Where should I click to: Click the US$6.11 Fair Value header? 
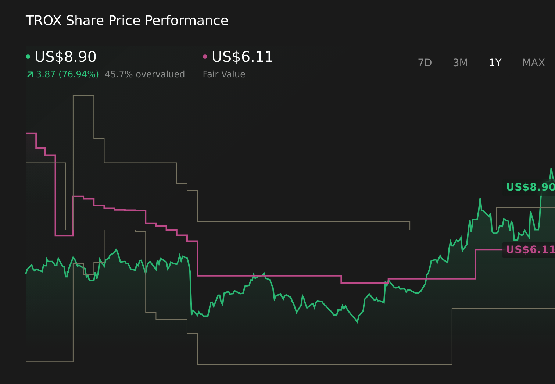click(242, 57)
